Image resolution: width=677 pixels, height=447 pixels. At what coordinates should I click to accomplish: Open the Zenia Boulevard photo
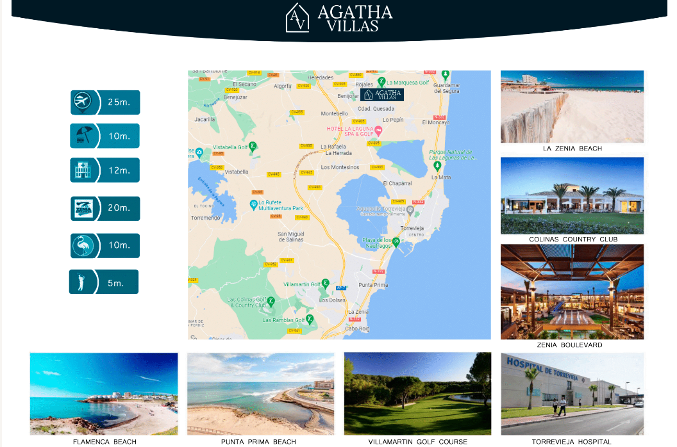click(572, 291)
